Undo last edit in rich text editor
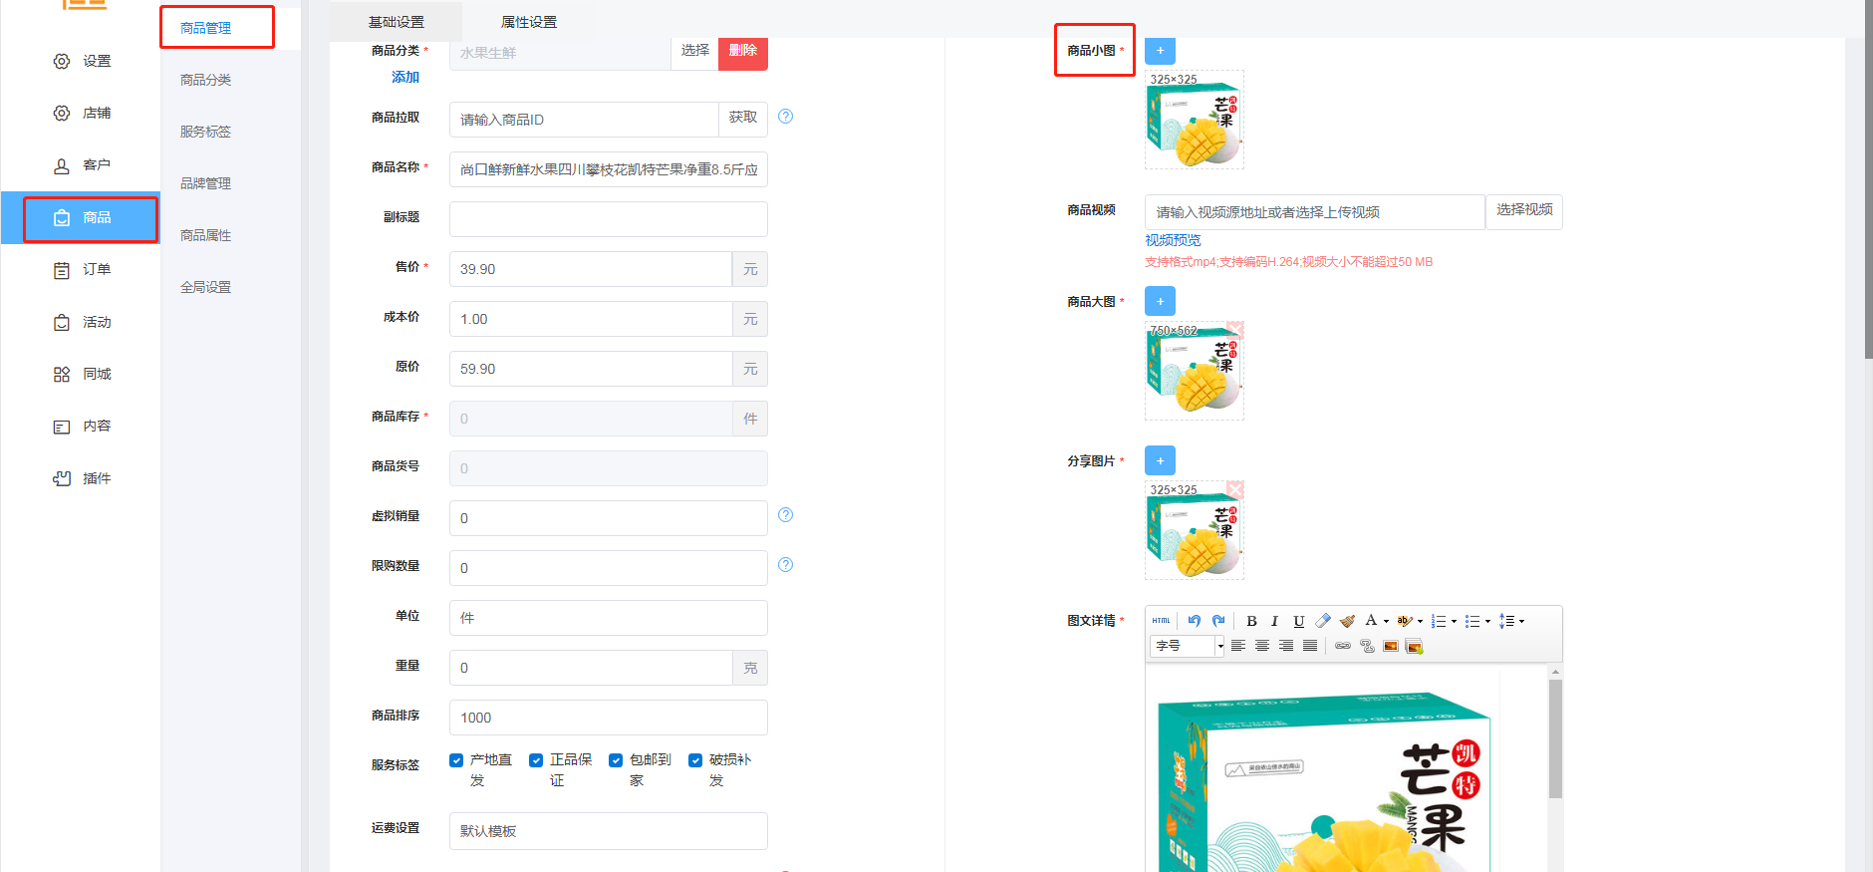 (1194, 621)
